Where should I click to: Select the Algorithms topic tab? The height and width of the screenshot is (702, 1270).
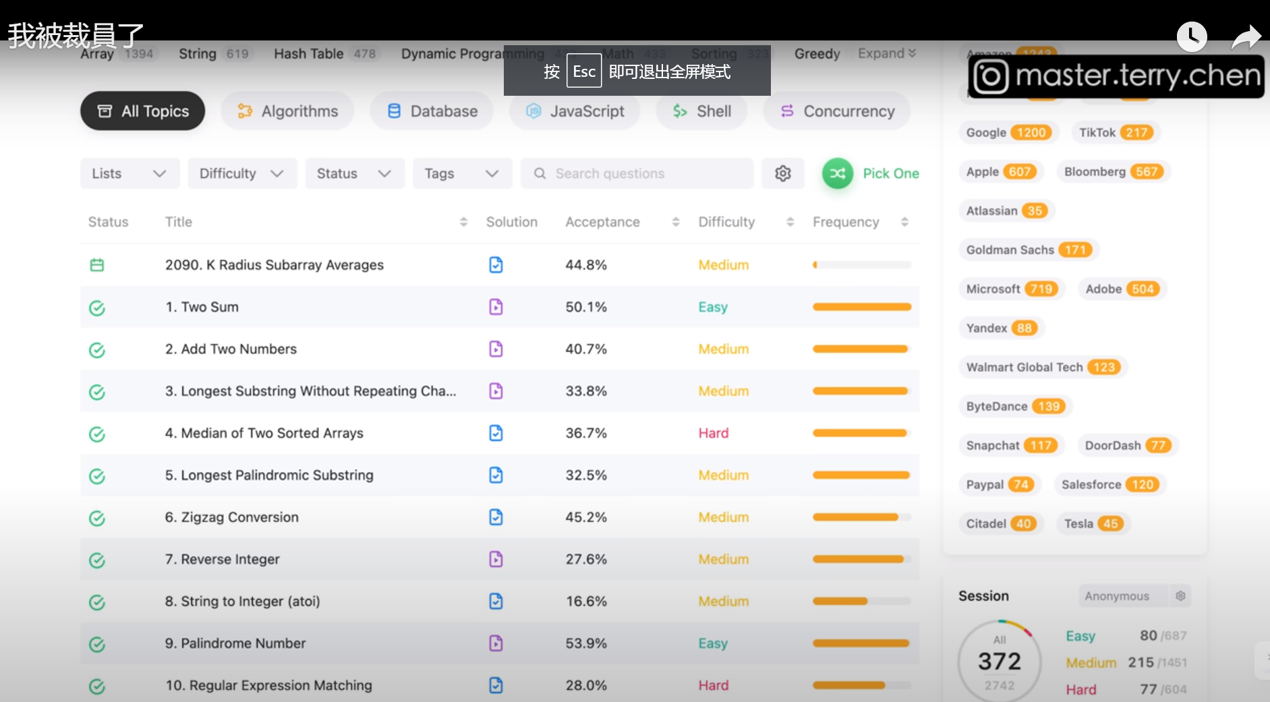pyautogui.click(x=288, y=111)
